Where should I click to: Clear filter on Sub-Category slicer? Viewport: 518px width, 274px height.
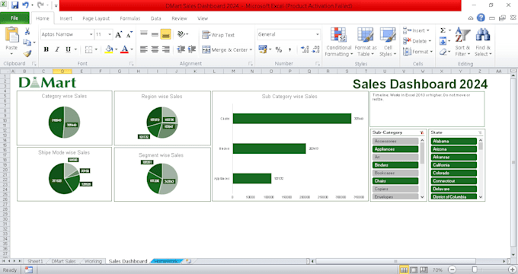[x=422, y=132]
